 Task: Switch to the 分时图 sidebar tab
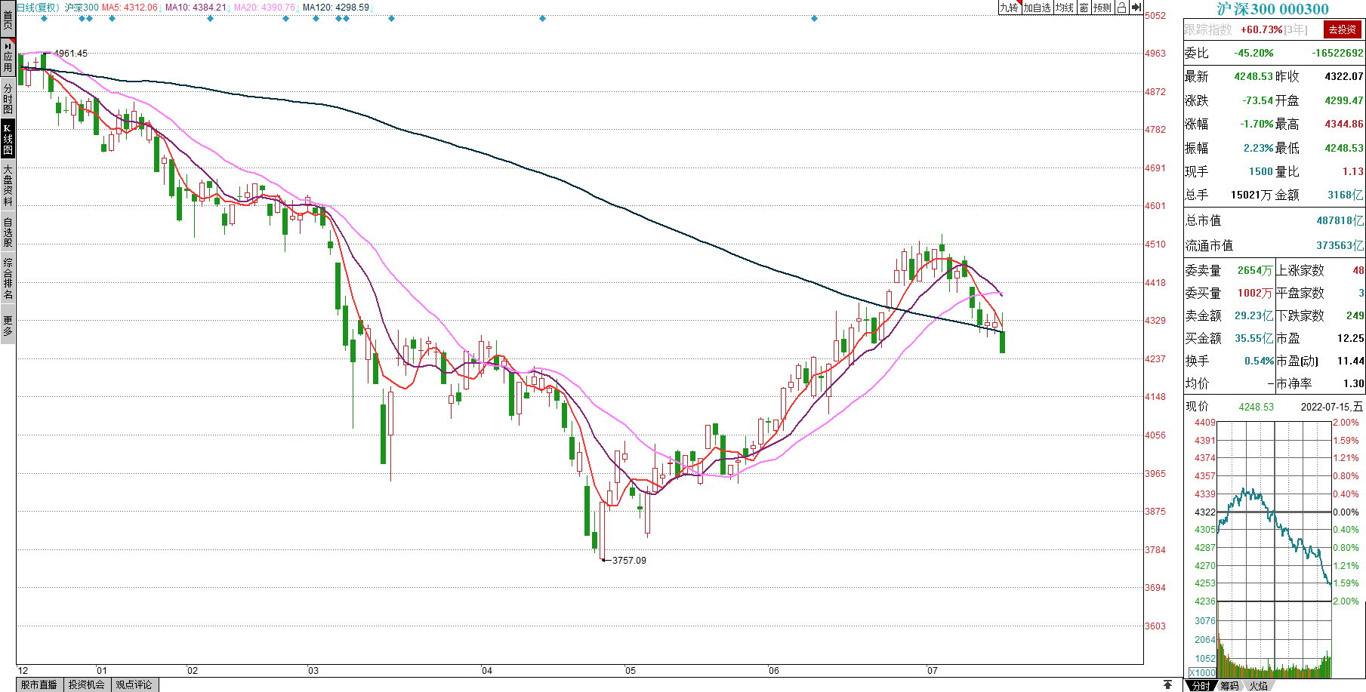click(x=8, y=99)
